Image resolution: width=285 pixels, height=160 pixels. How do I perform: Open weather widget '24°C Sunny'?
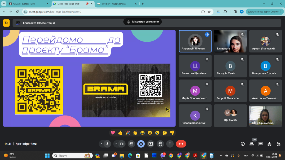(10, 156)
